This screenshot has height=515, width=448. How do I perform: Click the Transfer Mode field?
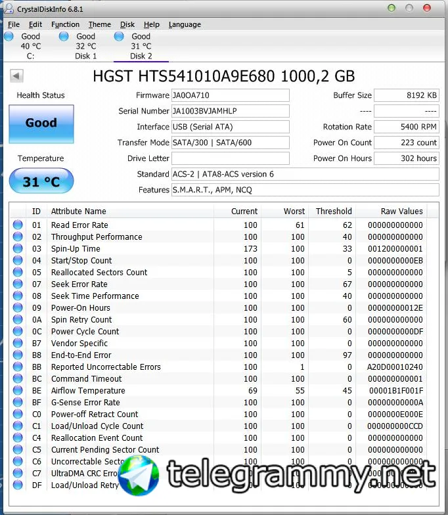click(x=230, y=143)
